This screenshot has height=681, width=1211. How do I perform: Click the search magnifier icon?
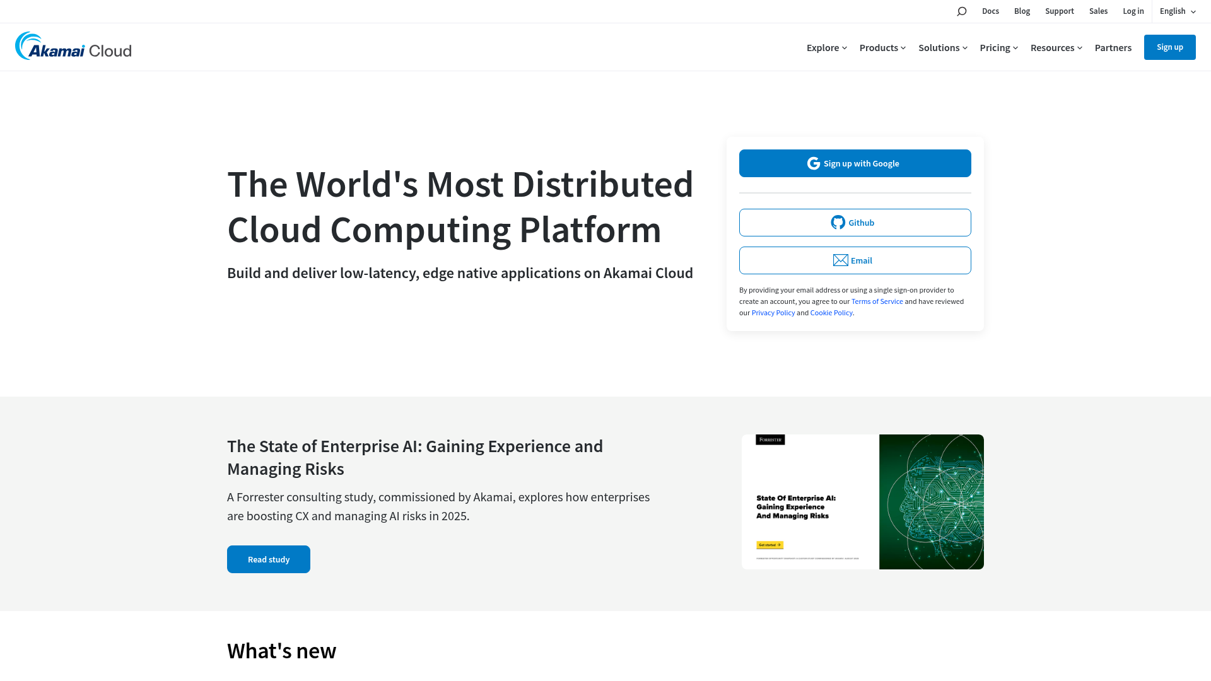[961, 11]
